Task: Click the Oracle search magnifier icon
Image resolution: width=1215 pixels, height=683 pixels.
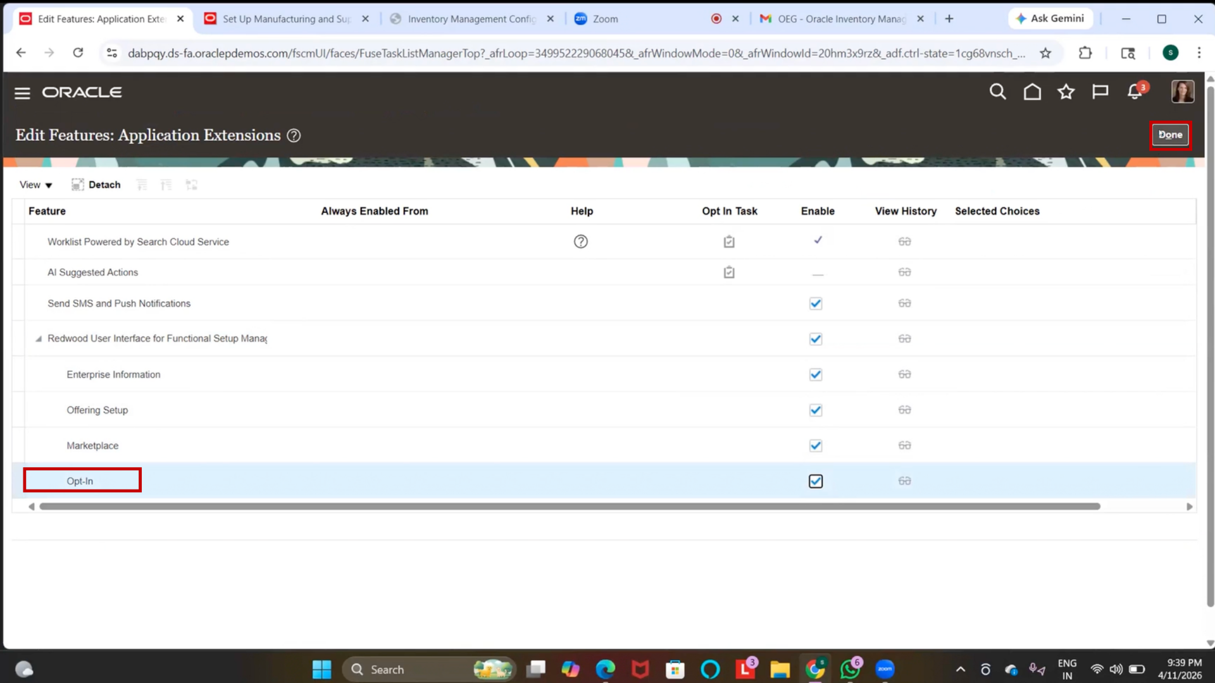Action: (x=997, y=92)
